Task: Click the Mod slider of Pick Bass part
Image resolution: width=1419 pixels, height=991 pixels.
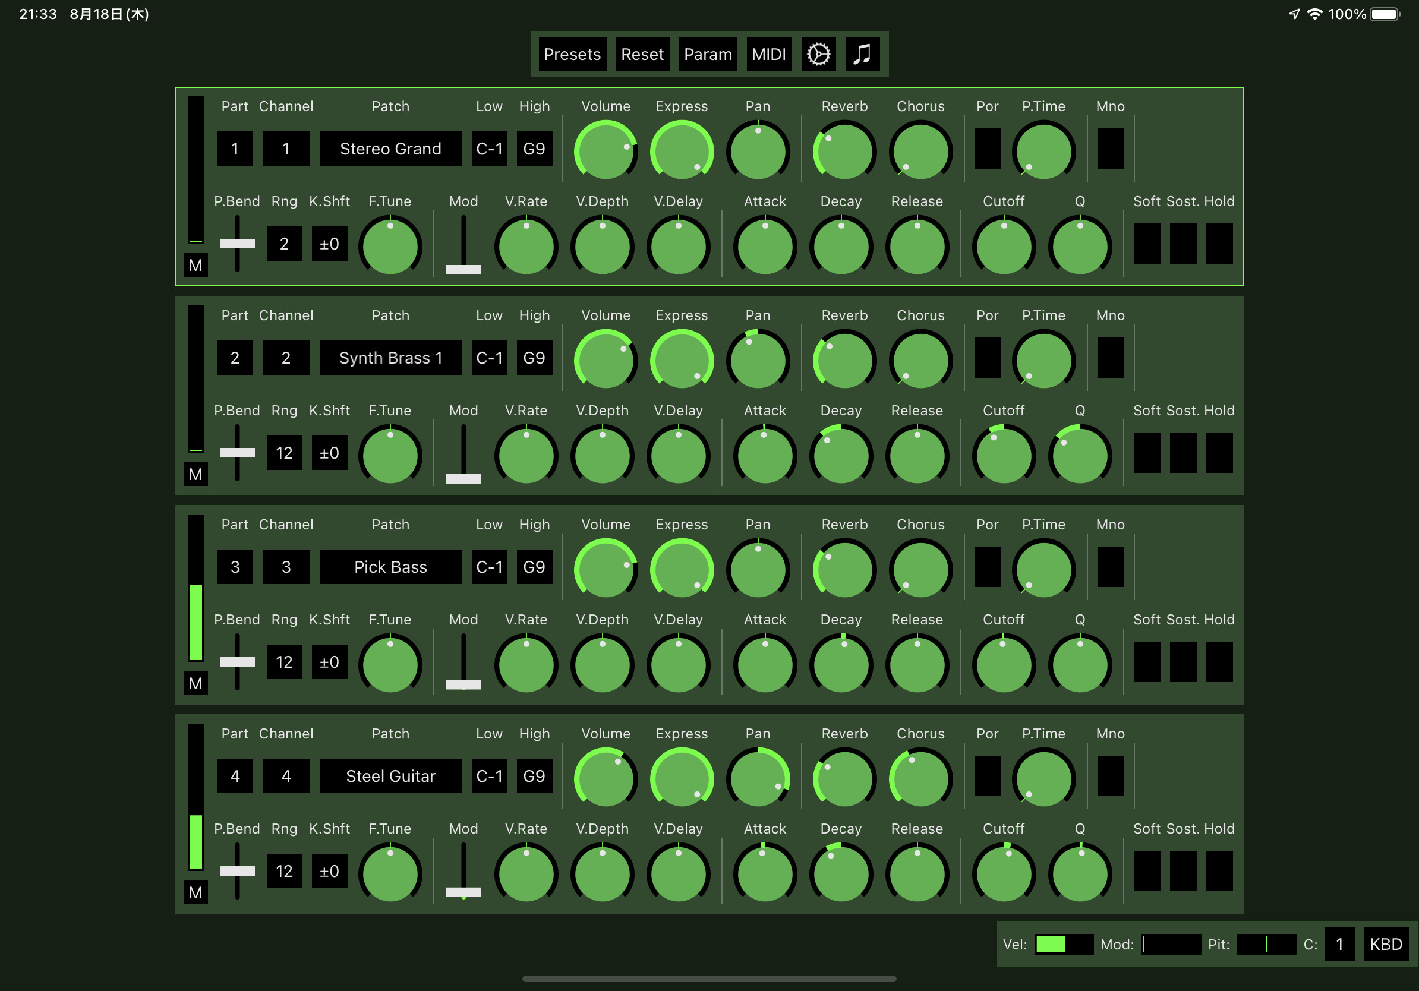Action: click(x=463, y=663)
